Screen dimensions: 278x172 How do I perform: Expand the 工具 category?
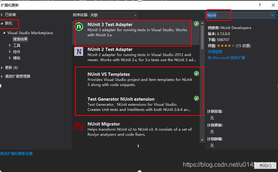tap(10, 45)
